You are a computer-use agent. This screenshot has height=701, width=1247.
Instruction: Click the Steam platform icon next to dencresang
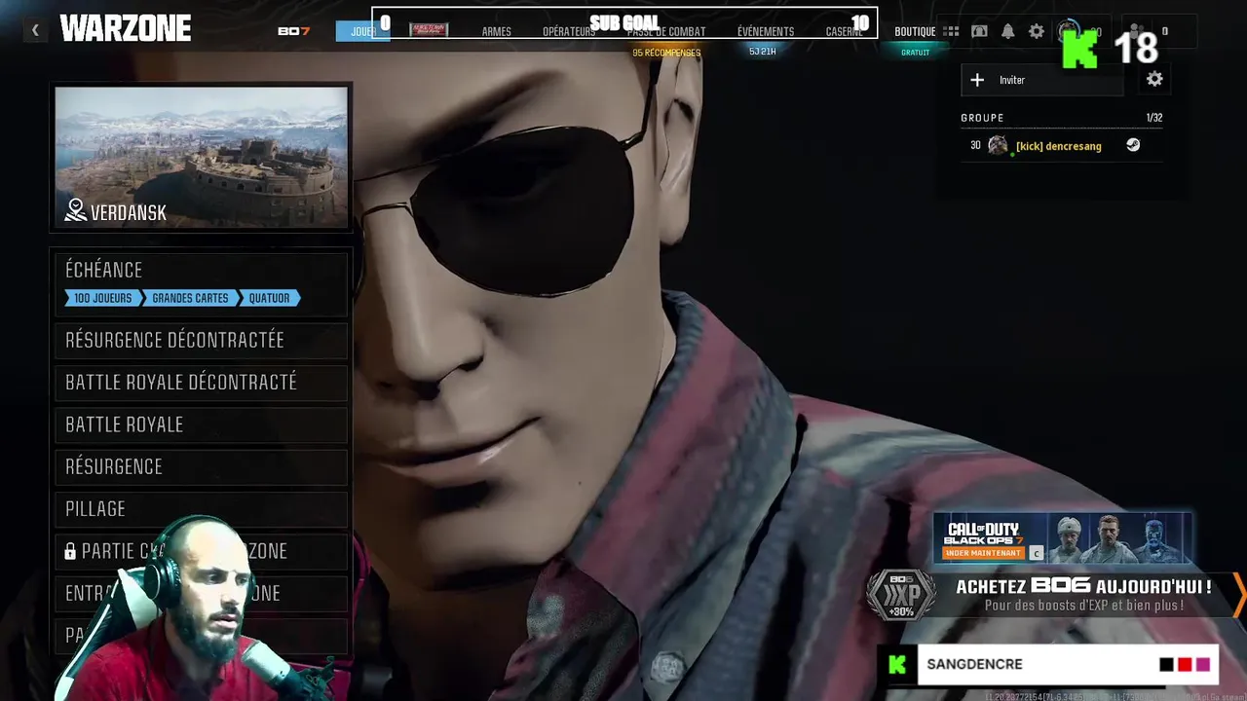click(x=1133, y=145)
